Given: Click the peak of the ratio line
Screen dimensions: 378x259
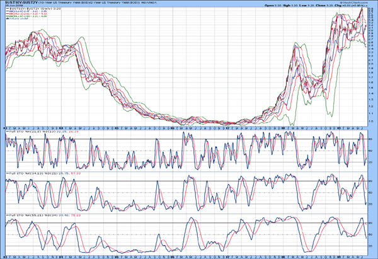Looking at the screenshot, I should (362, 13).
